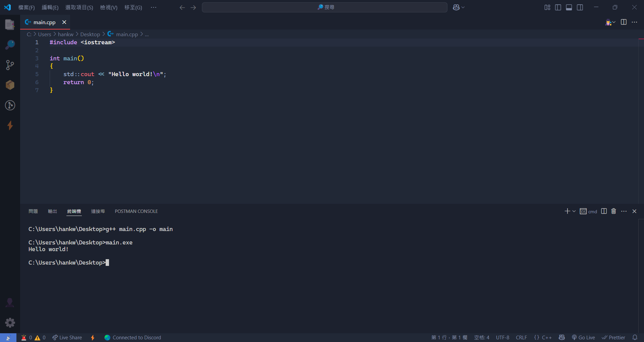Image resolution: width=644 pixels, height=342 pixels.
Task: Open the Explorer view in activity bar
Action: click(x=10, y=24)
